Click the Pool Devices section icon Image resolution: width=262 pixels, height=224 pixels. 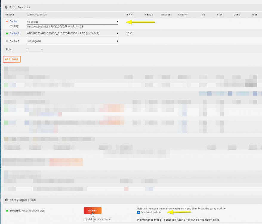tap(6, 7)
